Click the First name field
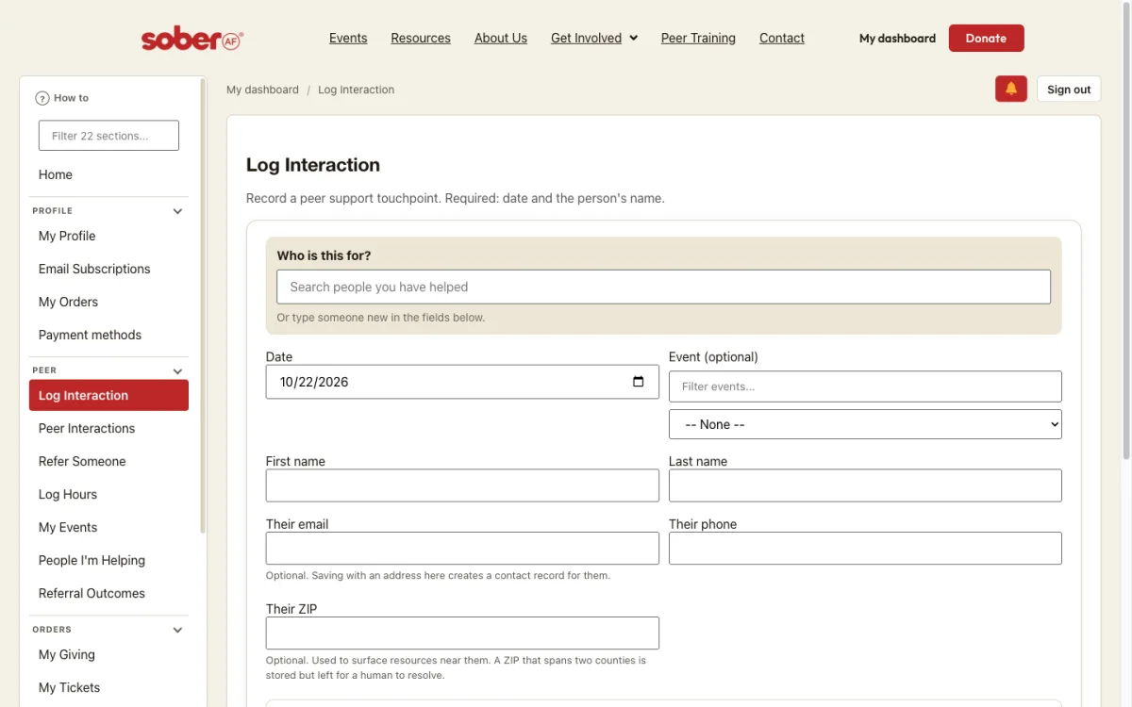The image size is (1132, 707). point(462,485)
